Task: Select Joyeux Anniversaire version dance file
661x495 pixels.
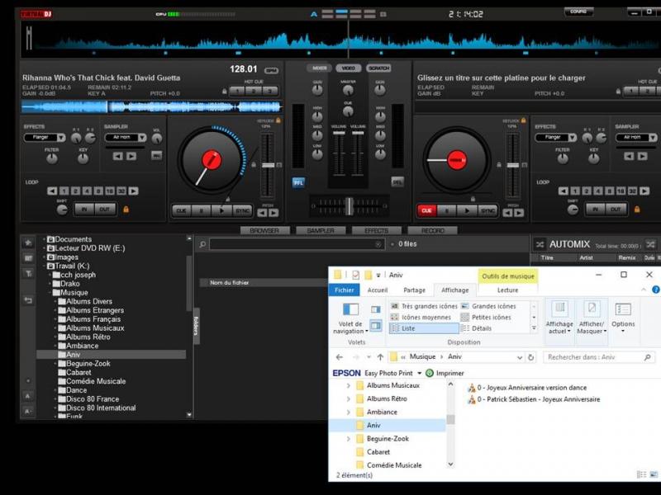Action: point(527,388)
